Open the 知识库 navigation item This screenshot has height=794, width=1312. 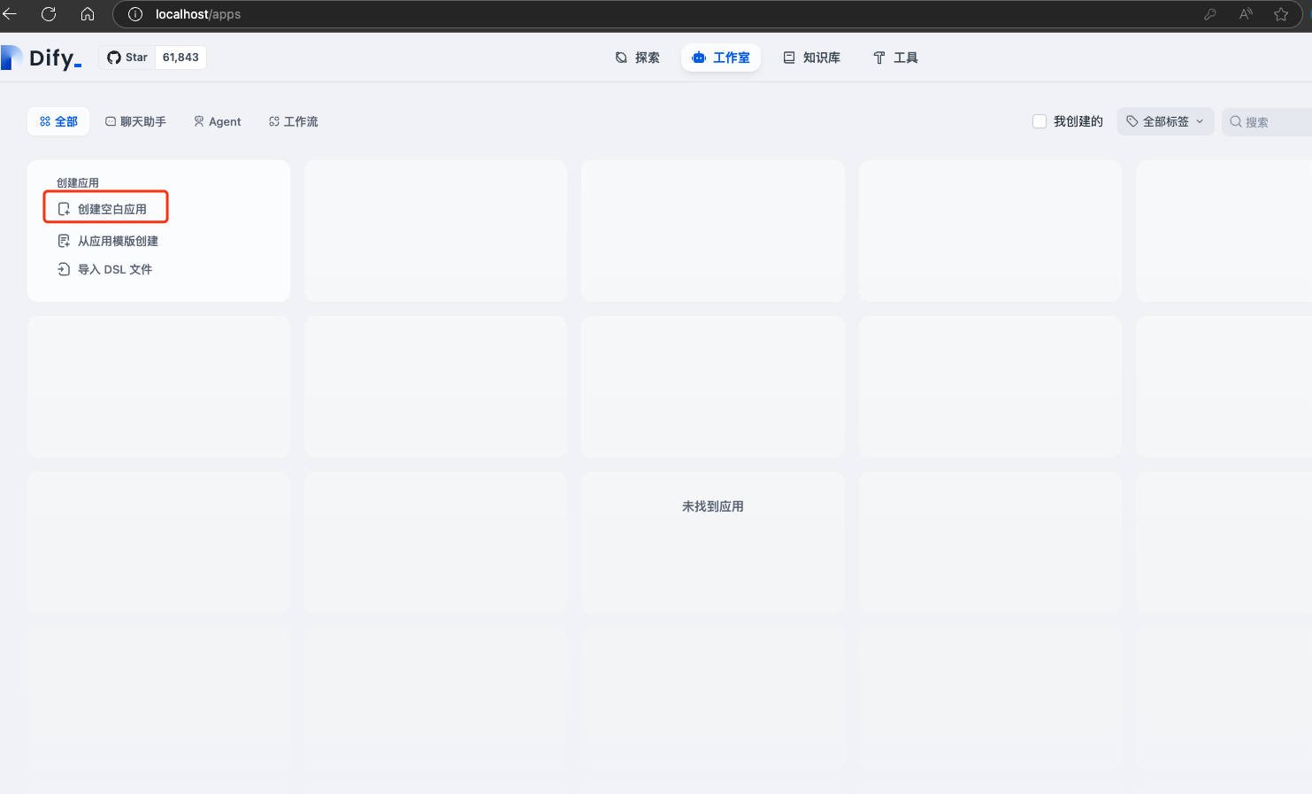tap(811, 58)
